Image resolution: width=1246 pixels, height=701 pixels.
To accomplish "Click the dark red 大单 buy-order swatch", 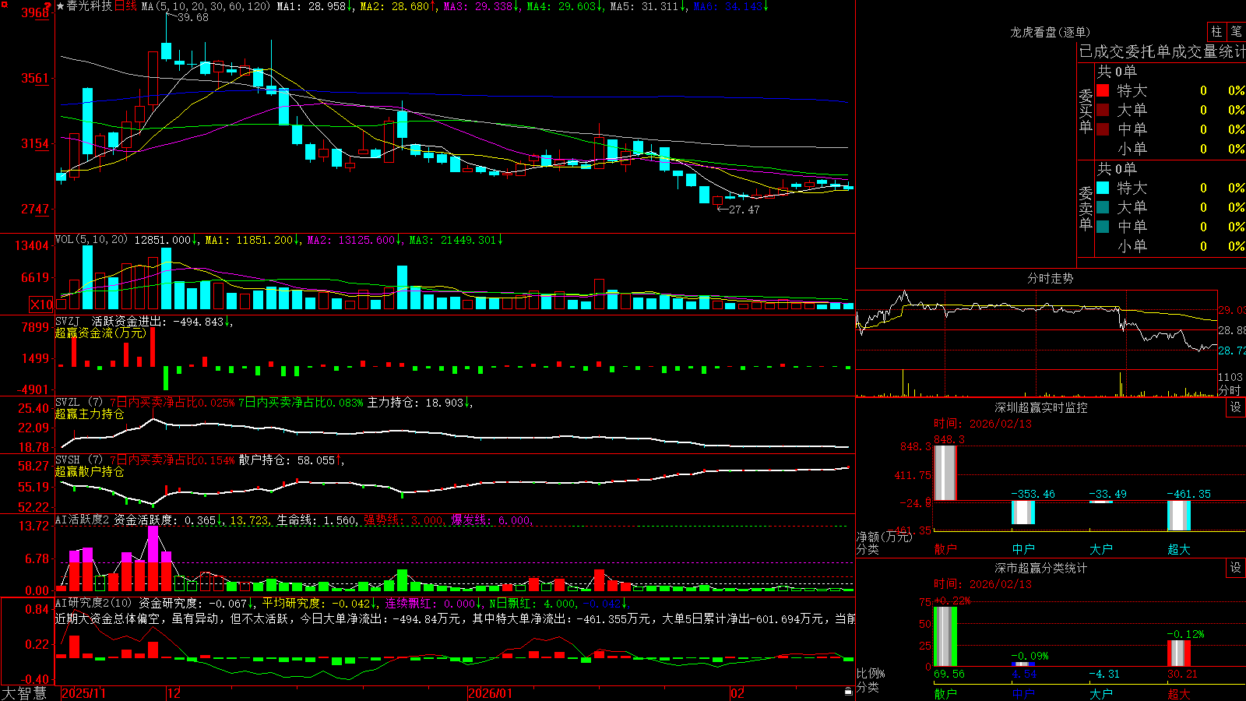I will pos(1103,110).
